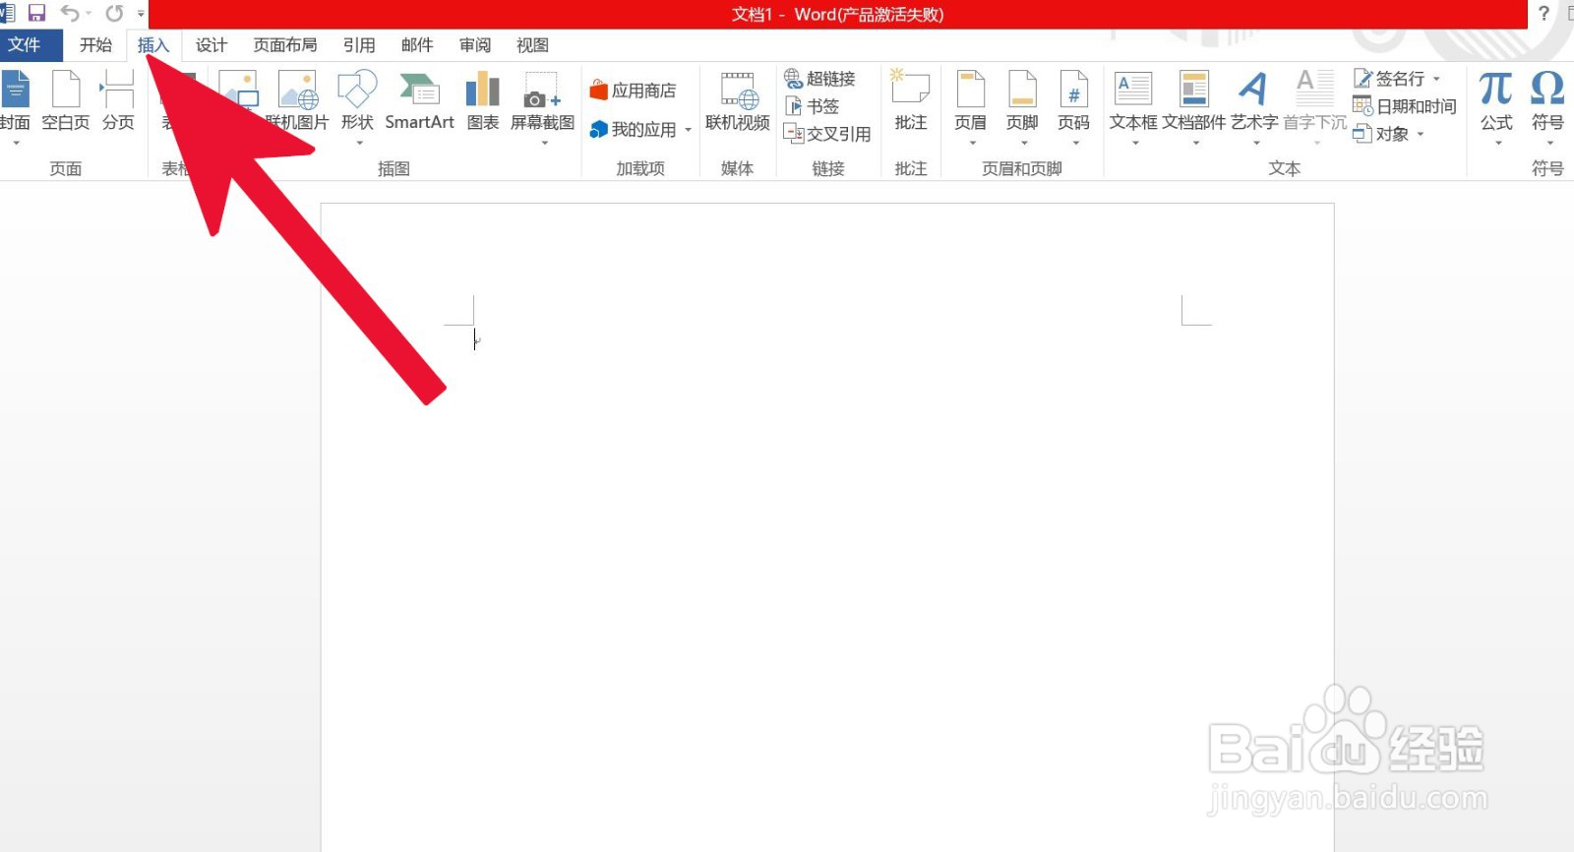Image resolution: width=1574 pixels, height=852 pixels.
Task: Expand the 我的应用 dropdown arrow
Action: [x=688, y=130]
